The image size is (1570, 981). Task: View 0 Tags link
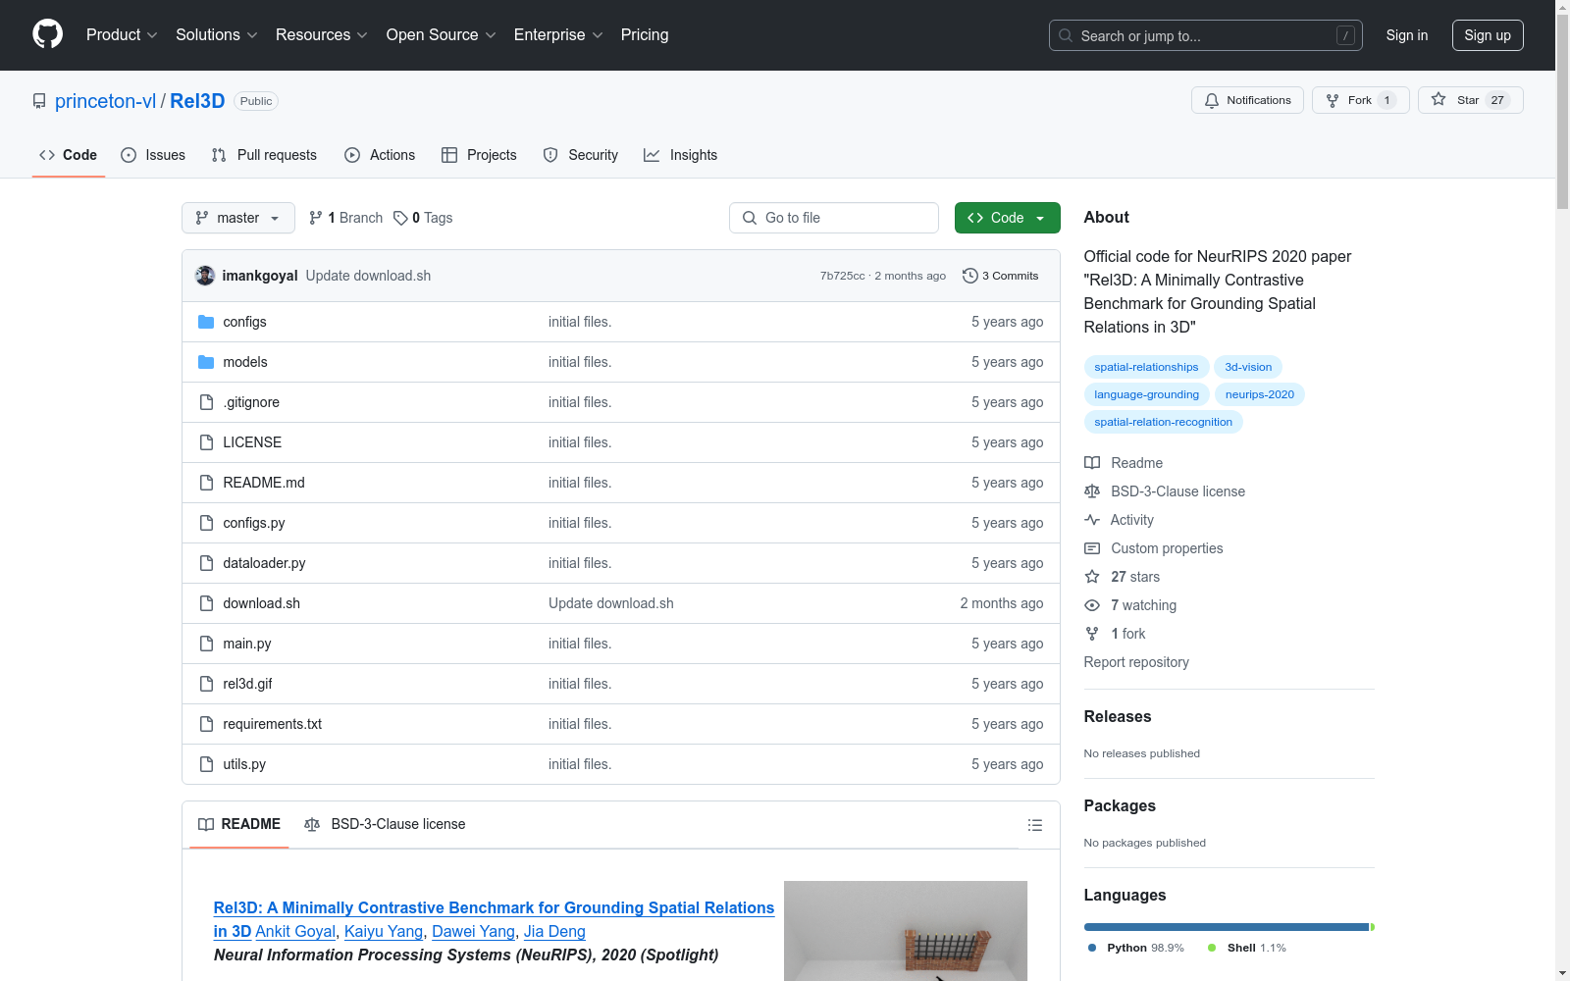click(423, 218)
